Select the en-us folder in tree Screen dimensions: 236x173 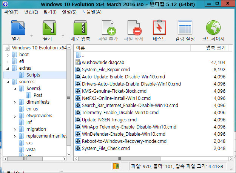coord(32,109)
